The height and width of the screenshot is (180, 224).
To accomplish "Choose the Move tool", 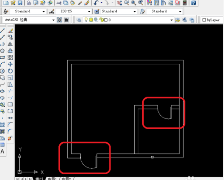I will pos(10,64).
